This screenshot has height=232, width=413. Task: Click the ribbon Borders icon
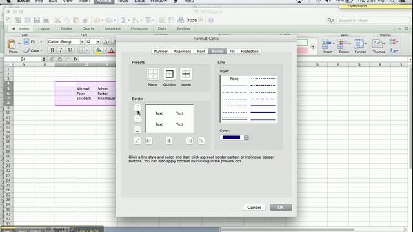pos(82,50)
